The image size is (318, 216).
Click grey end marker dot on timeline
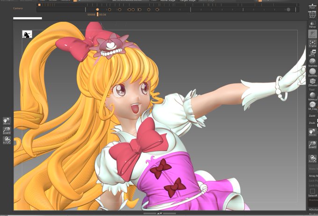289,9
